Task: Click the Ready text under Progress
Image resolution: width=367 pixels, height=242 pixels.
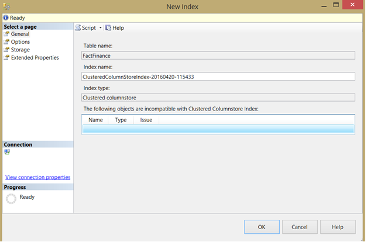Action: point(27,197)
